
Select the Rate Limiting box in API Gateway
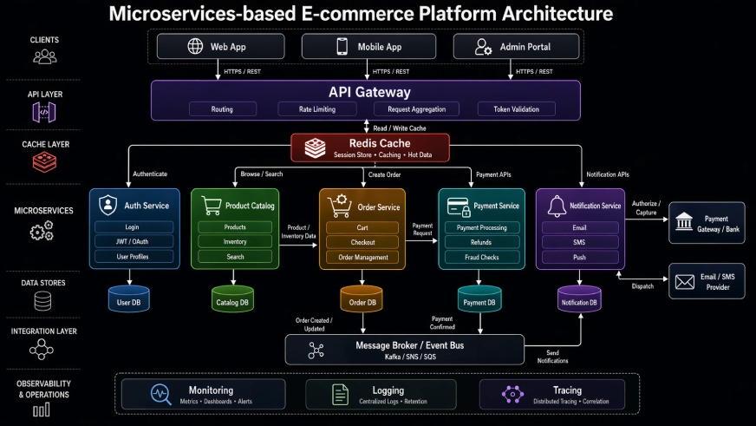(x=318, y=109)
